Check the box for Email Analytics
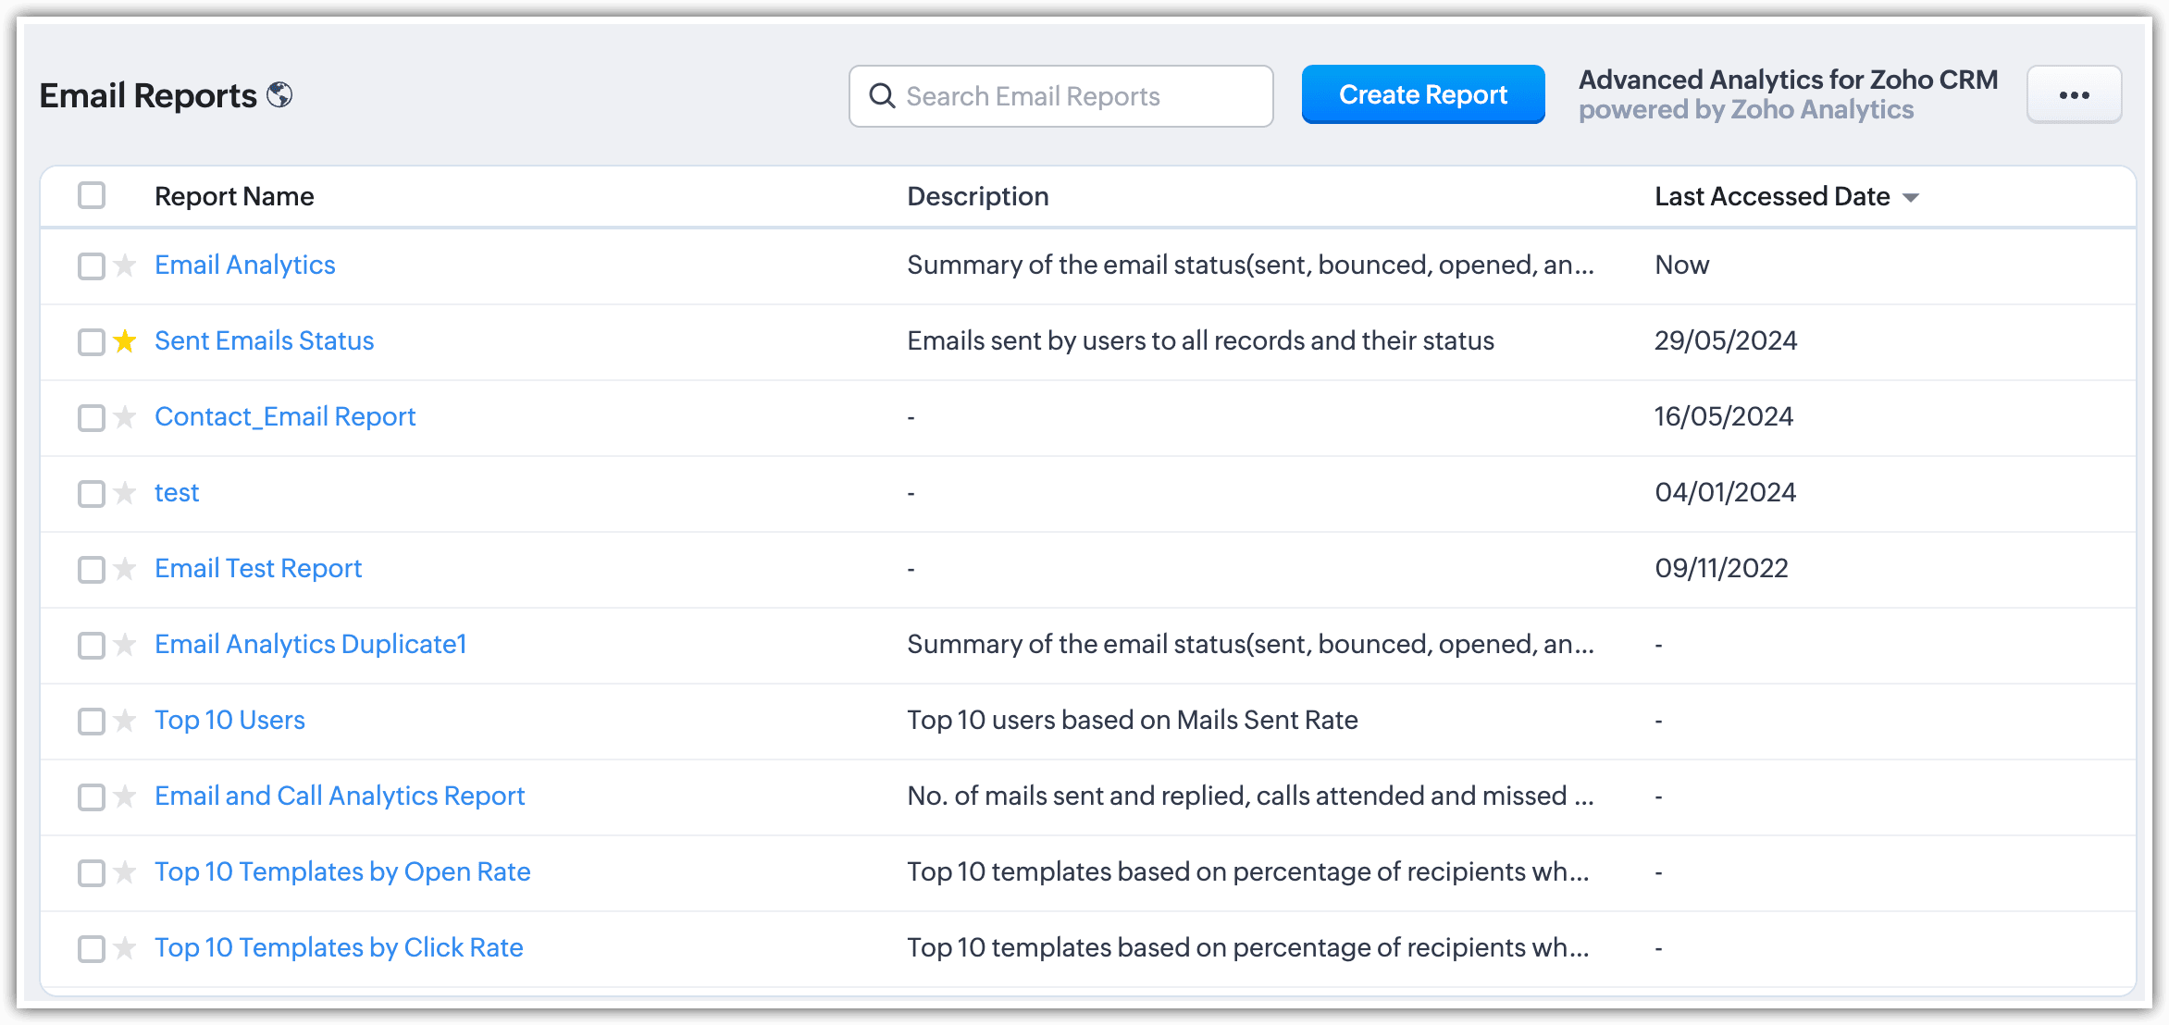Screen dimensions: 2169x1025 pos(92,266)
